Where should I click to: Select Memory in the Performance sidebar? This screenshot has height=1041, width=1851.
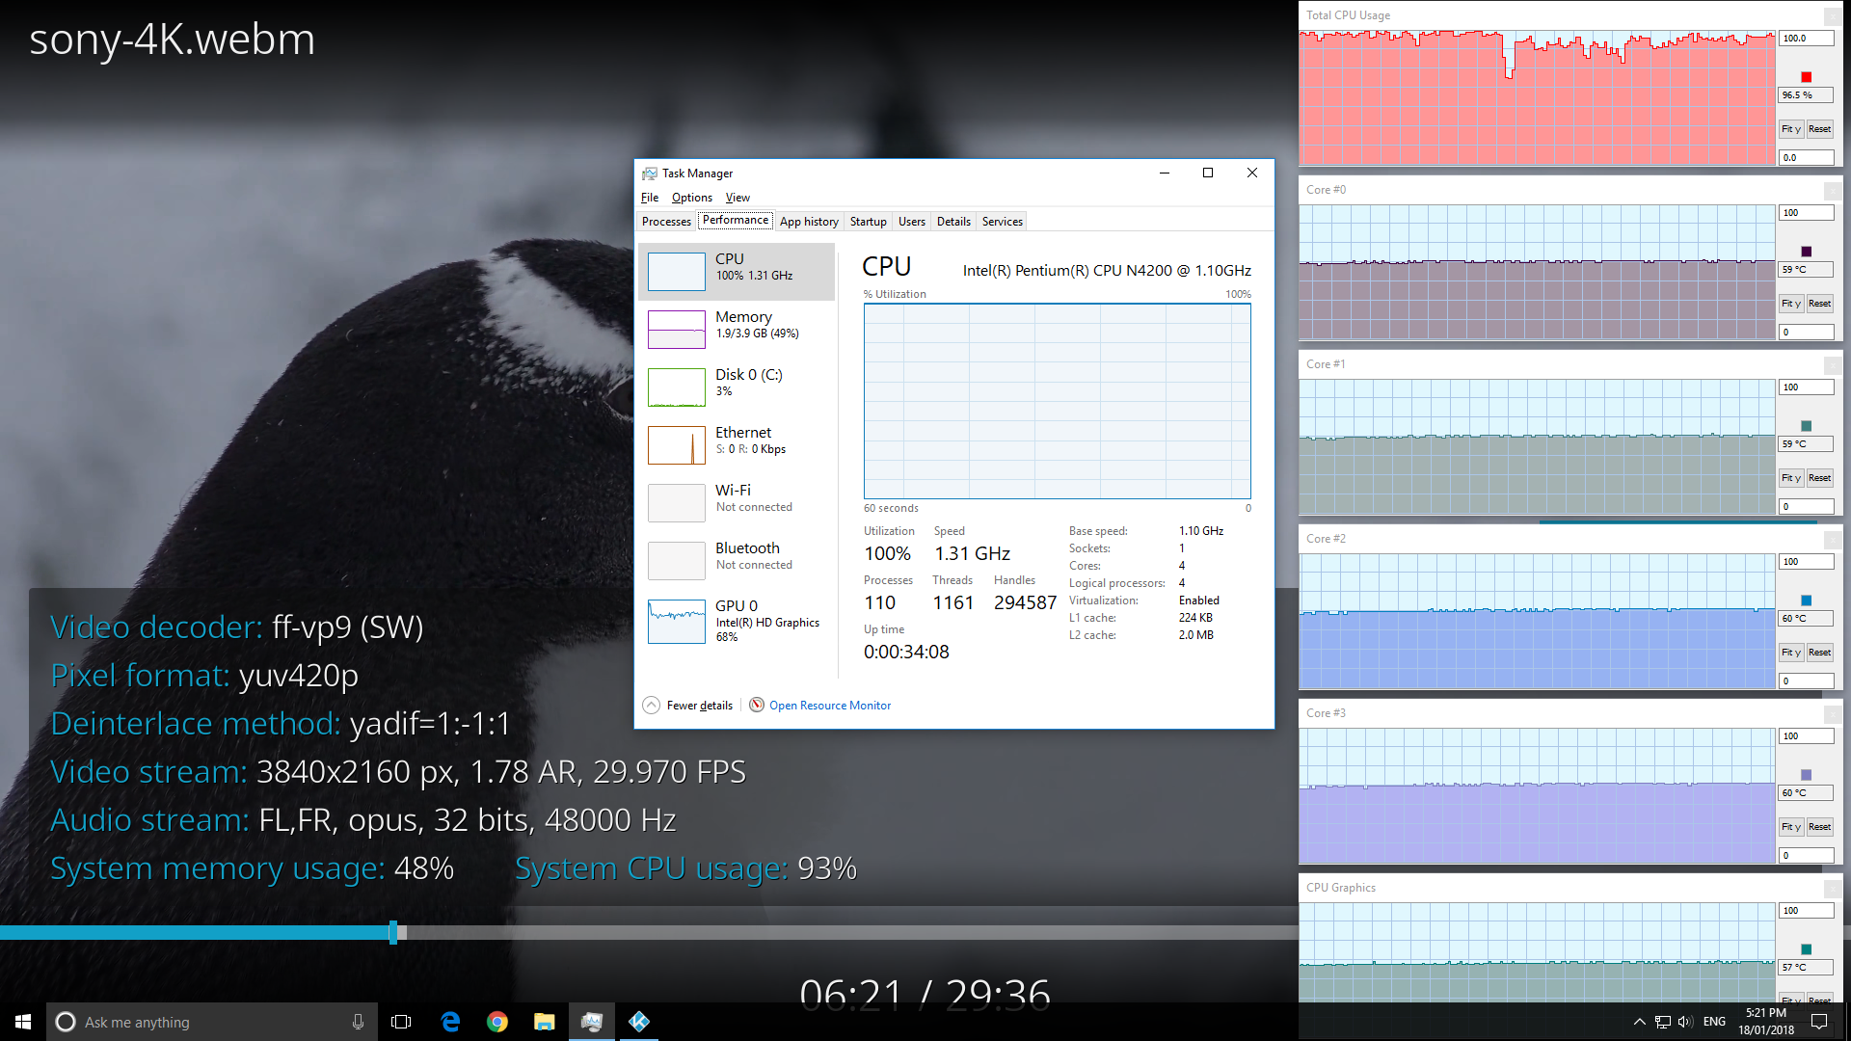pos(737,330)
